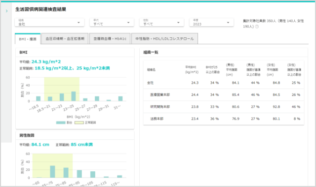Click the 正常範囲 legend swatch in BMI chart
This screenshot has width=316, height=187.
coord(79,123)
